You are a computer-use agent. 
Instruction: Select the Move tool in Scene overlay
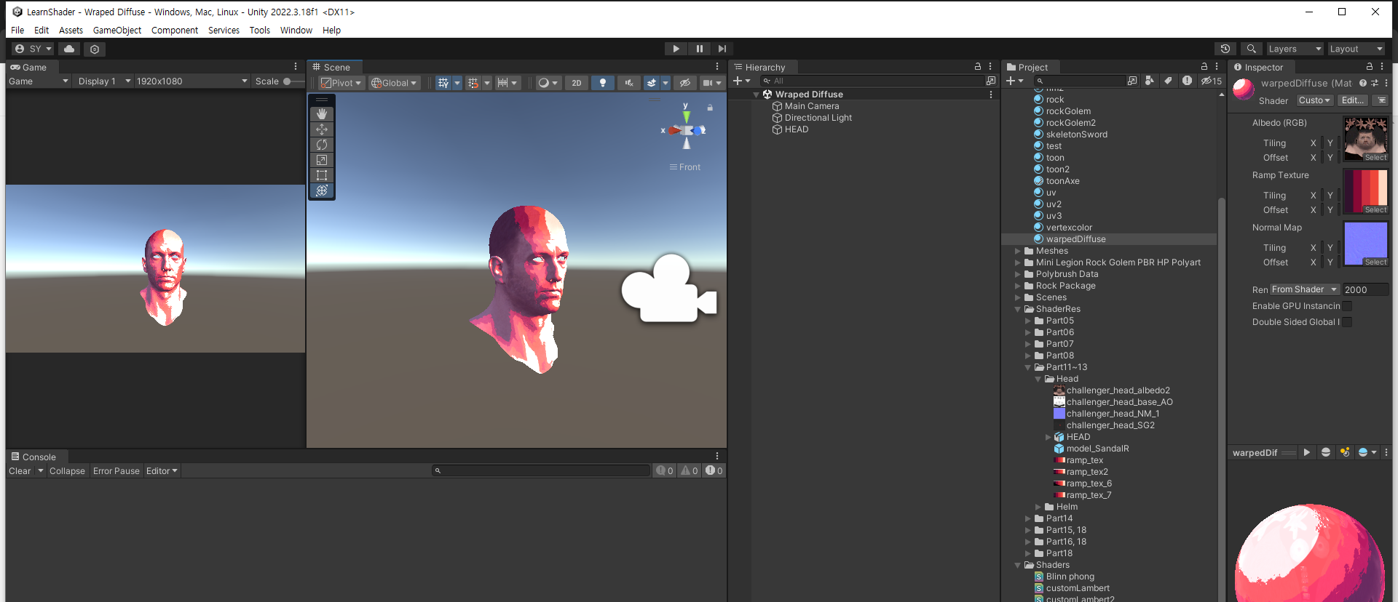322,129
